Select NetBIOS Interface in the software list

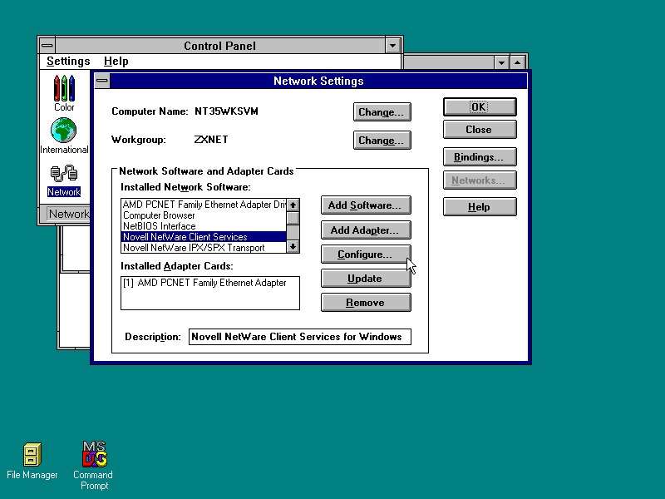coord(204,226)
